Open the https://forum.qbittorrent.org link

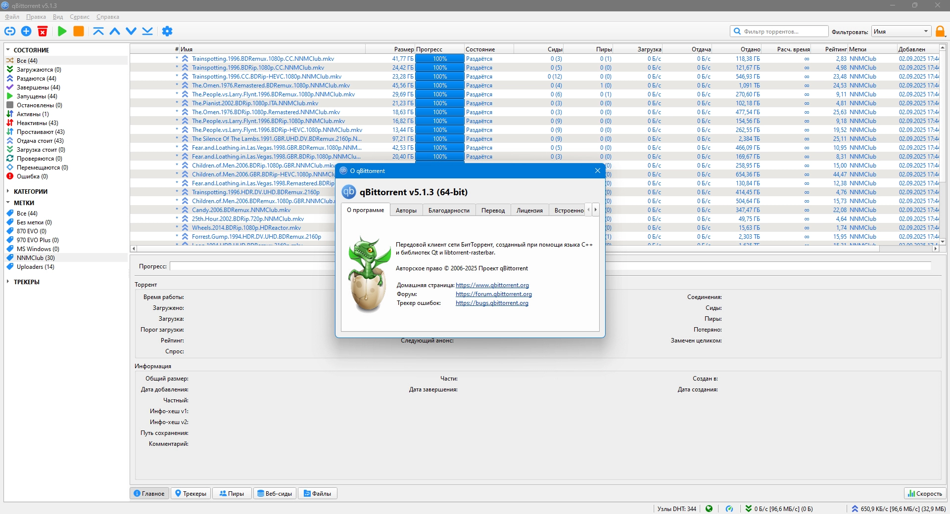pos(494,294)
